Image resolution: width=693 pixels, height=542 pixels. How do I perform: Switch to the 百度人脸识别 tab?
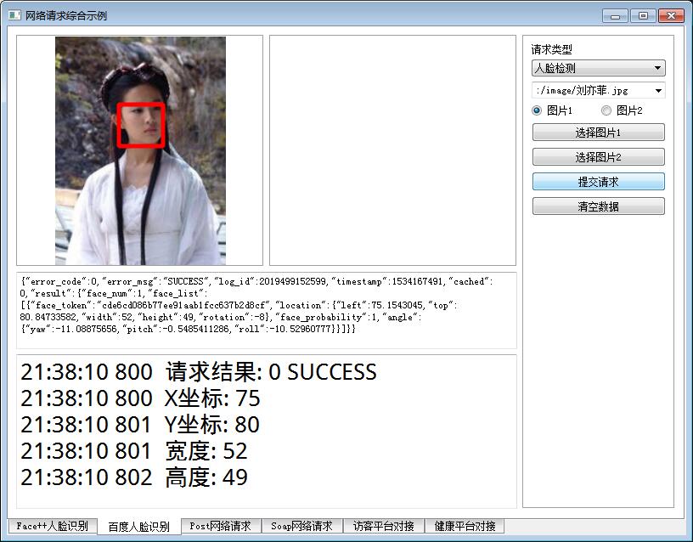[x=139, y=527]
